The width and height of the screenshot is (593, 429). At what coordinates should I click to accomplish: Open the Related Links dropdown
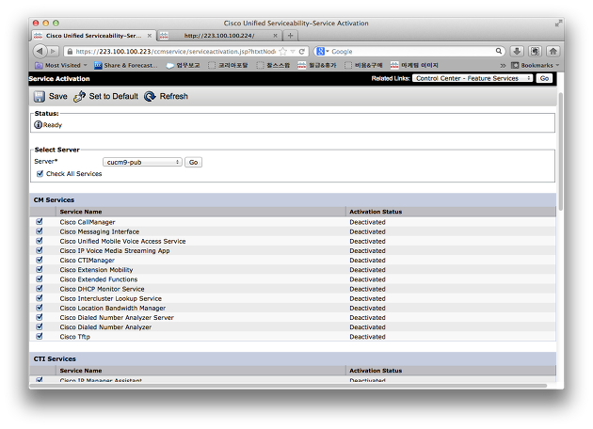[473, 78]
